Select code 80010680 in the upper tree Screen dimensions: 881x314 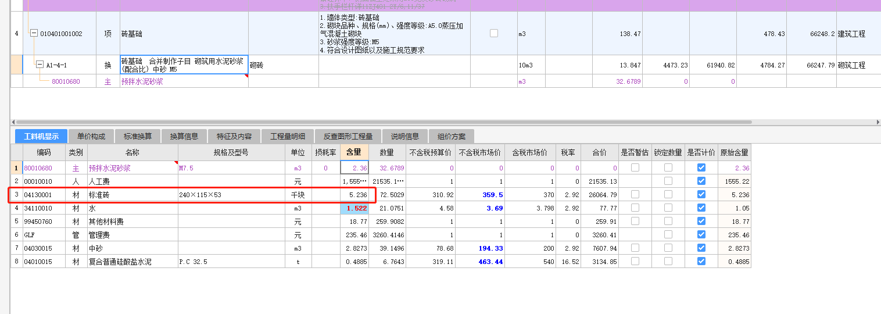(66, 81)
